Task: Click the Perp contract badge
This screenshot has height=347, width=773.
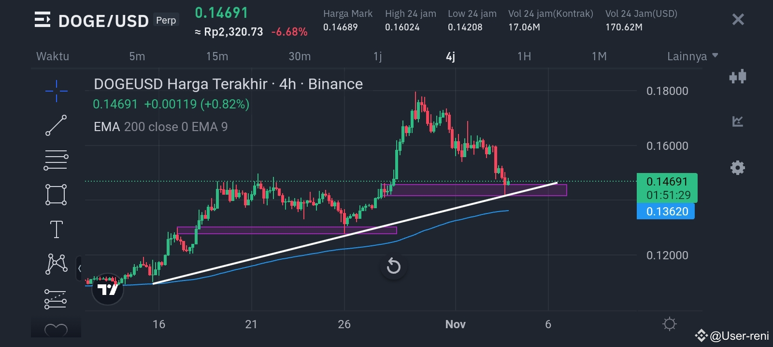Action: pos(166,20)
